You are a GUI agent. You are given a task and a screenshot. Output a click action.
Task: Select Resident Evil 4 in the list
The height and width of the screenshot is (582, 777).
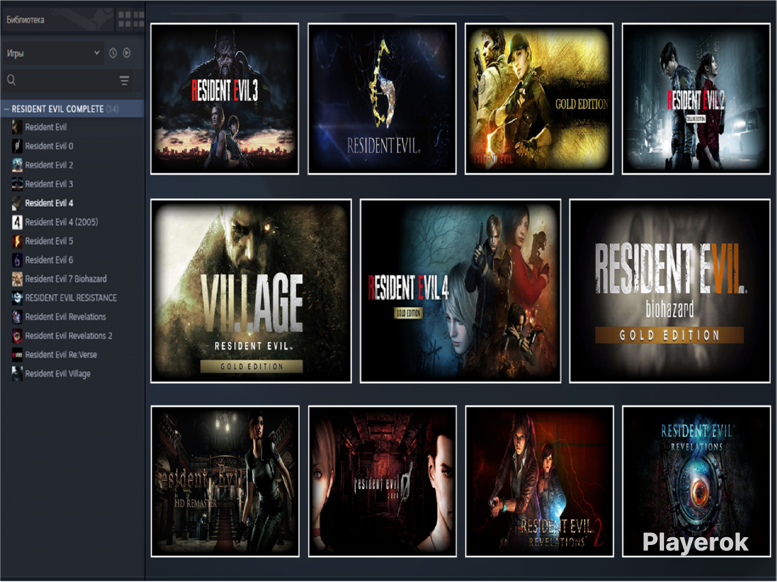coord(42,203)
